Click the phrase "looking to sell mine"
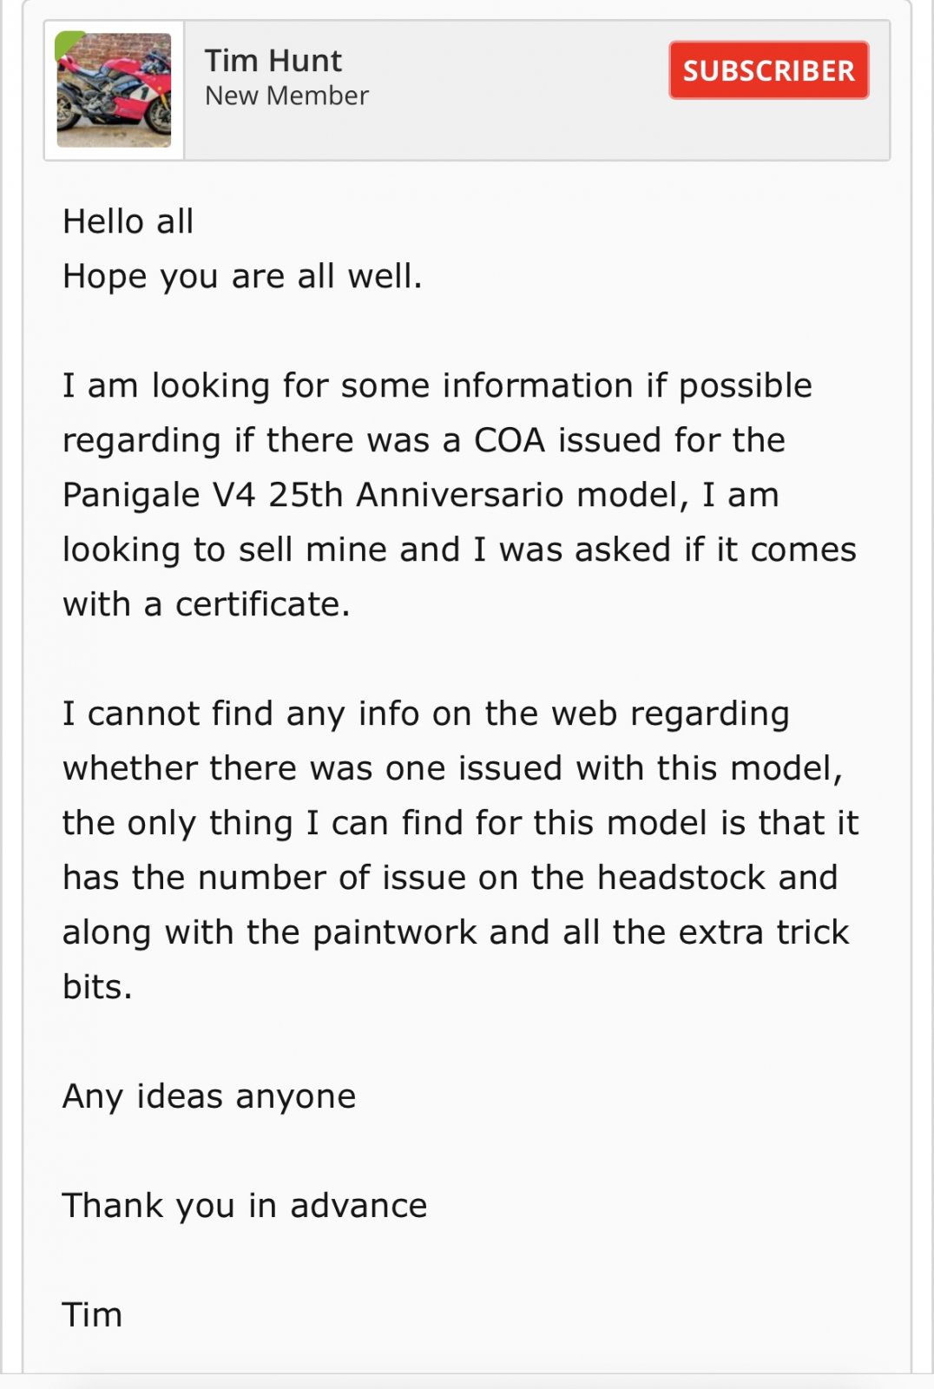 (x=260, y=550)
